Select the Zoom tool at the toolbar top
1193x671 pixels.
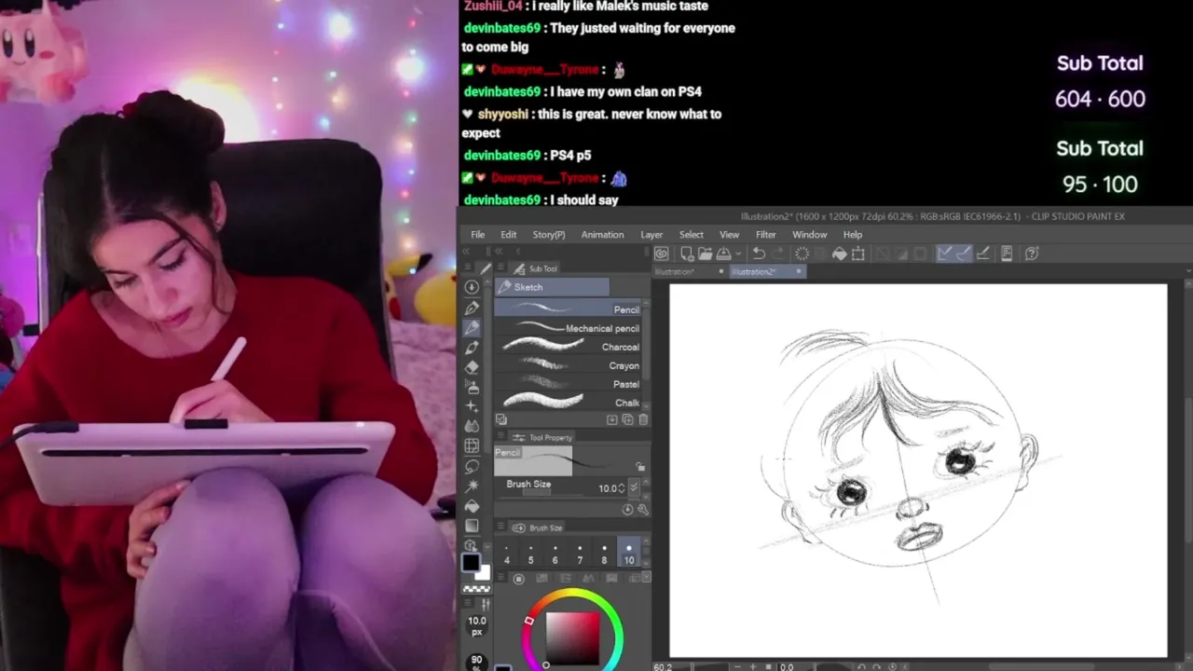[x=472, y=288]
